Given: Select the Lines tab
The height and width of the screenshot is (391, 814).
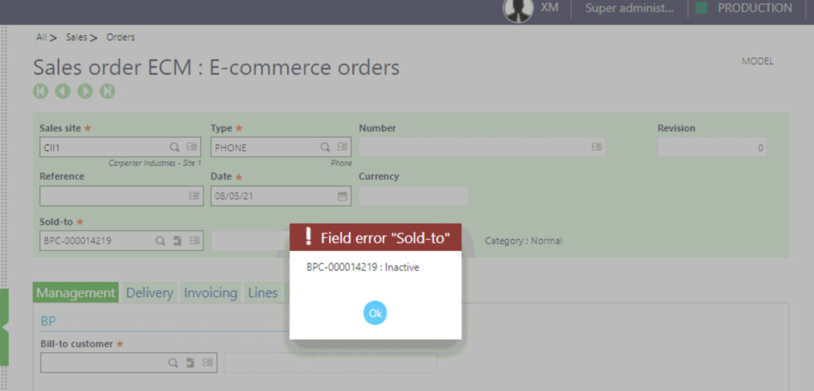Looking at the screenshot, I should (262, 292).
